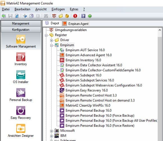This screenshot has height=141, width=163.
Task: Open the Extras menu
Action: (74, 9)
